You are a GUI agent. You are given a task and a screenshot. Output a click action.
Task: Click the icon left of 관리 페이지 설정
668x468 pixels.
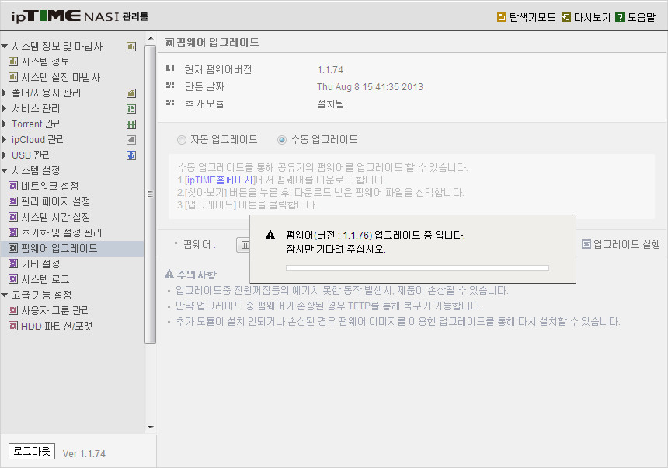tap(13, 201)
